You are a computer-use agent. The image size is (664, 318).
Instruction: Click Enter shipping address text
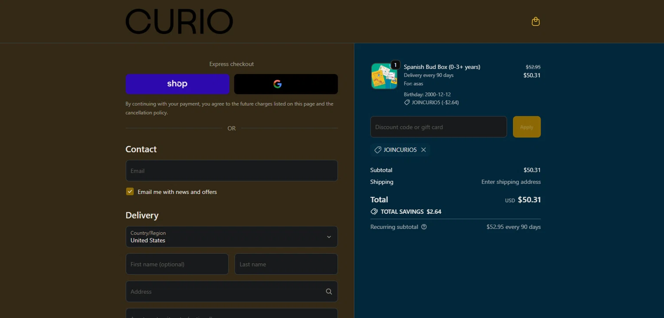tap(511, 182)
